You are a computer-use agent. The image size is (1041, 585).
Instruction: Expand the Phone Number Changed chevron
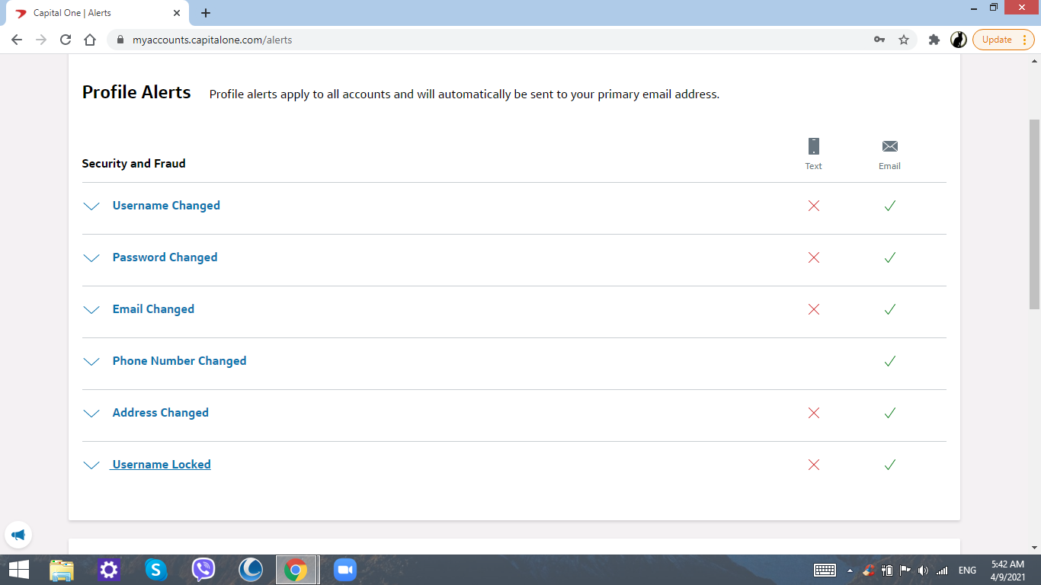pos(91,361)
